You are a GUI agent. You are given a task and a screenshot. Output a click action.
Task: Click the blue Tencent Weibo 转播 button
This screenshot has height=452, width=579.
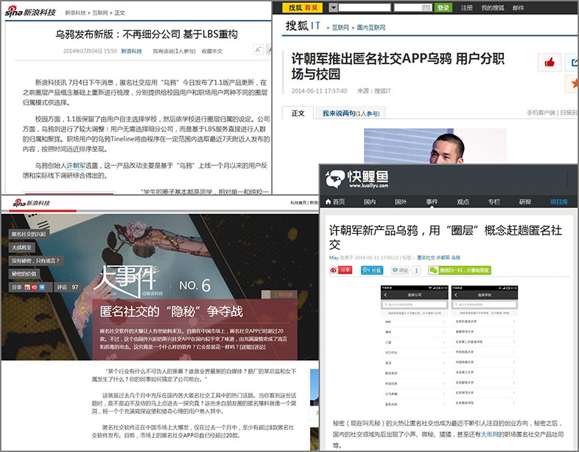click(x=372, y=270)
